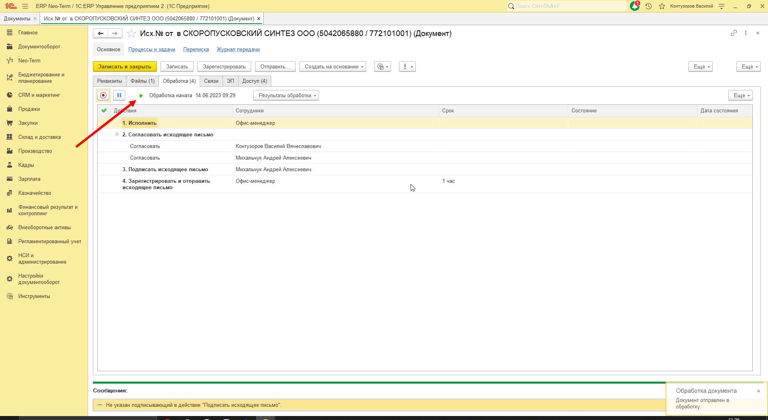Switch to the ЭП tab

(231, 81)
